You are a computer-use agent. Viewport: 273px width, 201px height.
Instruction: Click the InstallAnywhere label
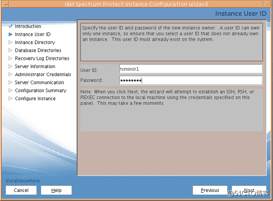click(x=23, y=181)
